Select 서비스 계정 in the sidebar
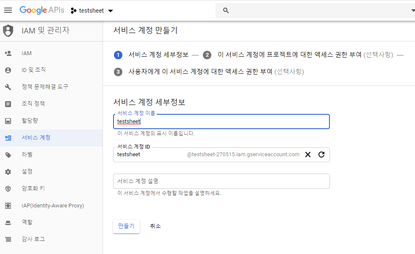Image resolution: width=415 pixels, height=254 pixels. click(51, 138)
